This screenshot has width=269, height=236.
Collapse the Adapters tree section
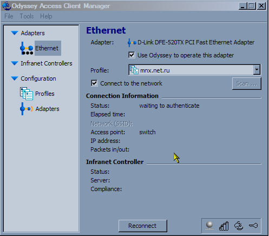15,33
